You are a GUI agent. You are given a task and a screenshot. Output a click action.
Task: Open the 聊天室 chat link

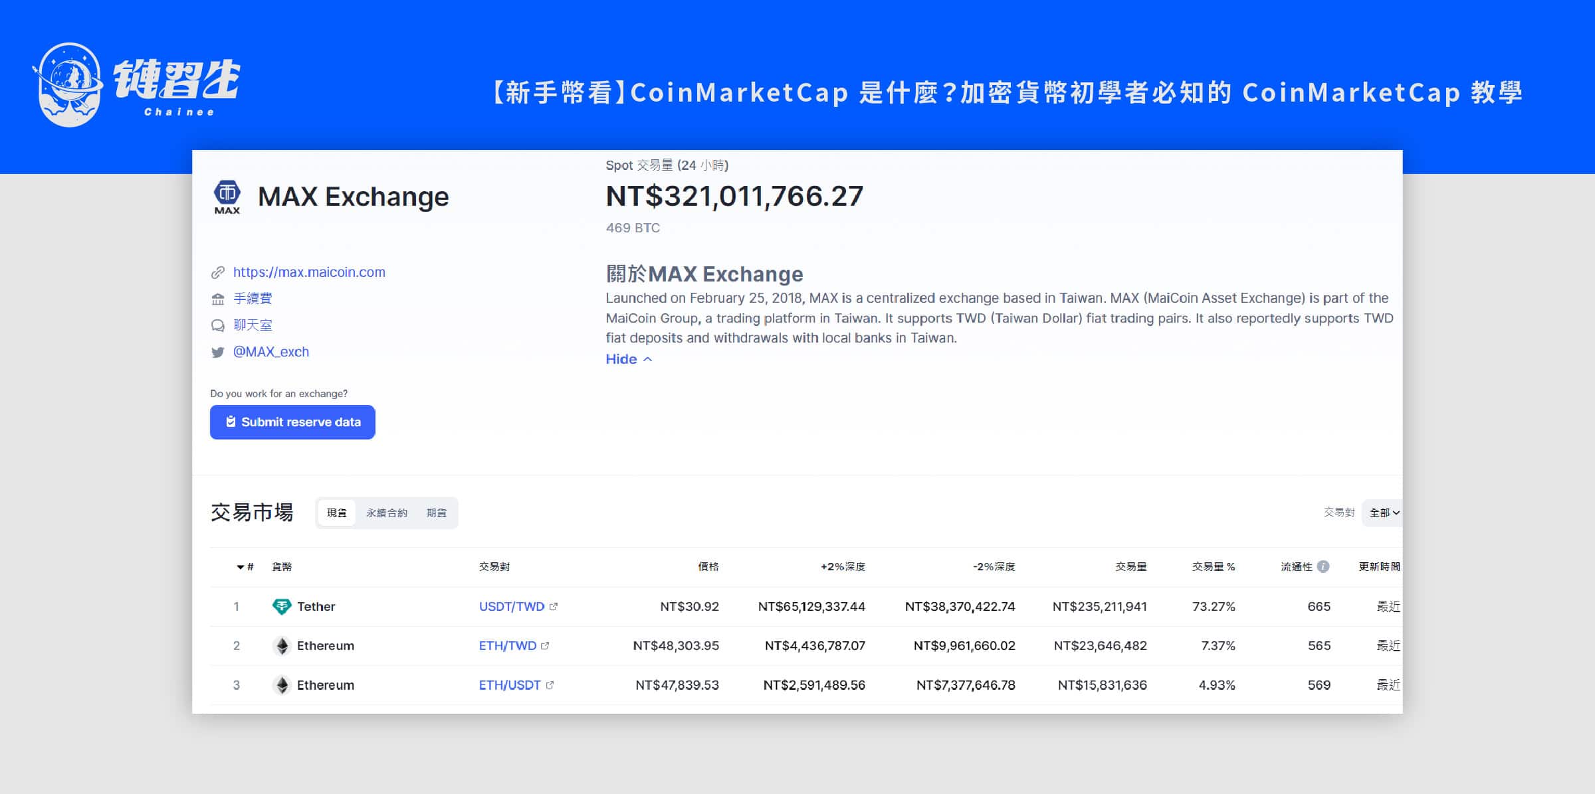click(253, 325)
